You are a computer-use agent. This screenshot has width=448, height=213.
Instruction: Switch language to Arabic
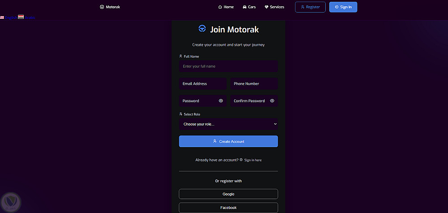tap(30, 17)
